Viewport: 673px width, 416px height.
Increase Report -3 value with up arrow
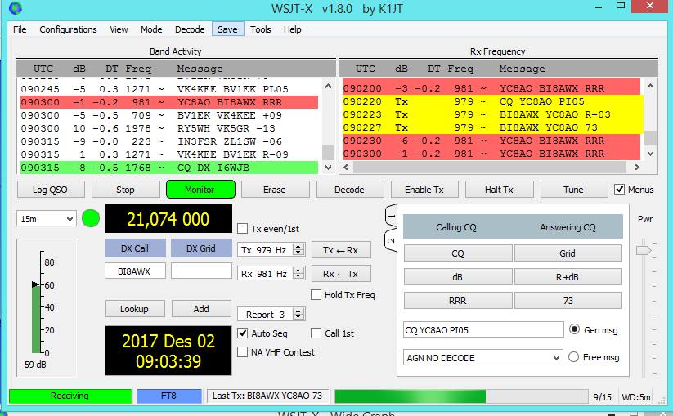(x=298, y=311)
